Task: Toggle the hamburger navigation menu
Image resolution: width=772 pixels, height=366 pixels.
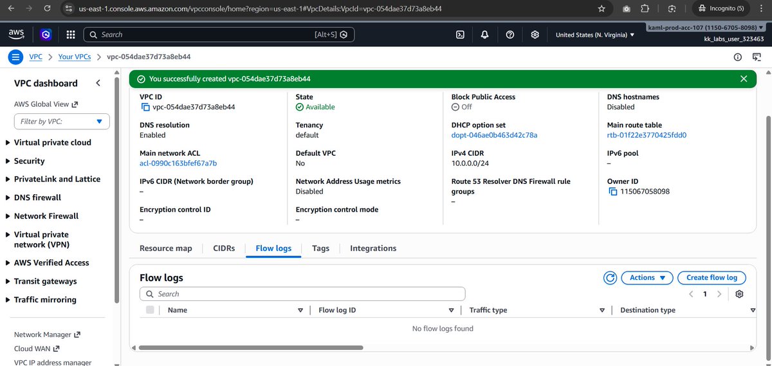Action: point(15,57)
